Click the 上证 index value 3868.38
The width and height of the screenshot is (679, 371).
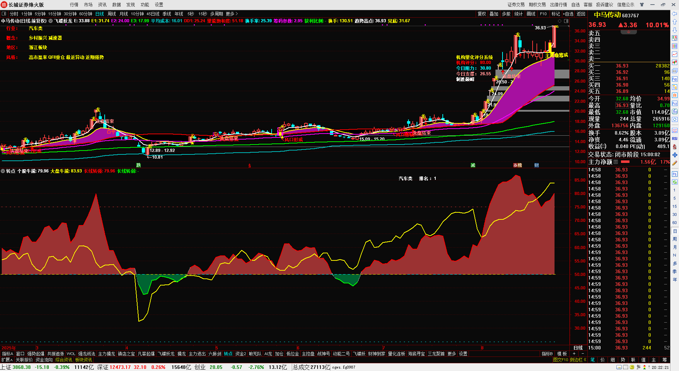click(x=22, y=367)
